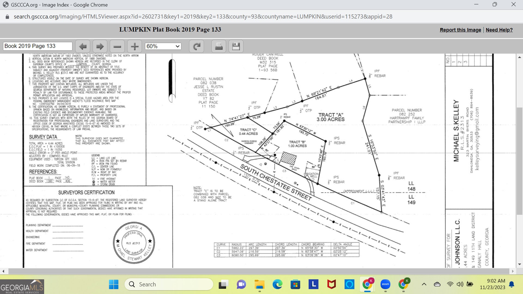This screenshot has height=294, width=523.
Task: Open the Report this Image link
Action: (460, 30)
